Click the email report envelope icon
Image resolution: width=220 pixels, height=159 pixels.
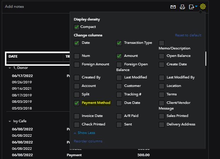173,7
